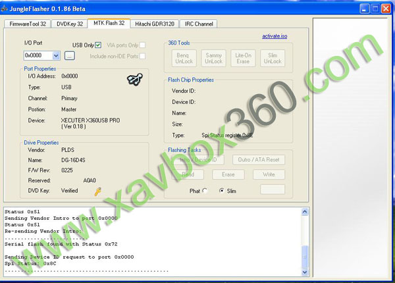Click the log scrollbar up arrow

pyautogui.click(x=305, y=212)
